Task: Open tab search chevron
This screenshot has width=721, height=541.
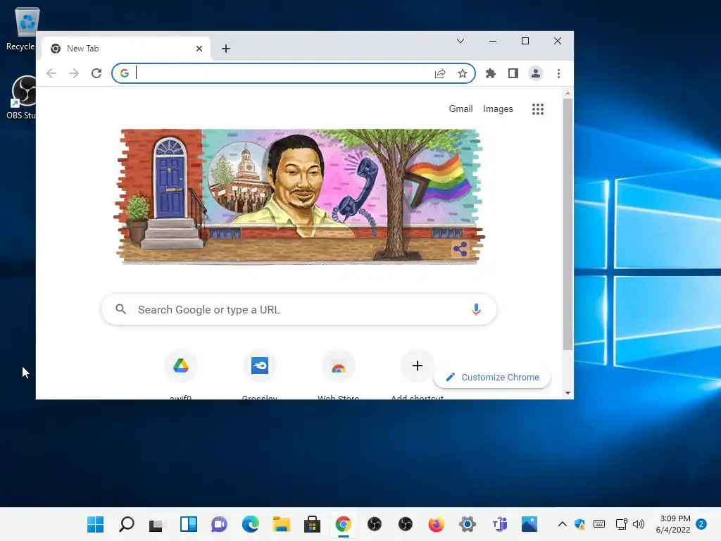Action: pyautogui.click(x=460, y=41)
